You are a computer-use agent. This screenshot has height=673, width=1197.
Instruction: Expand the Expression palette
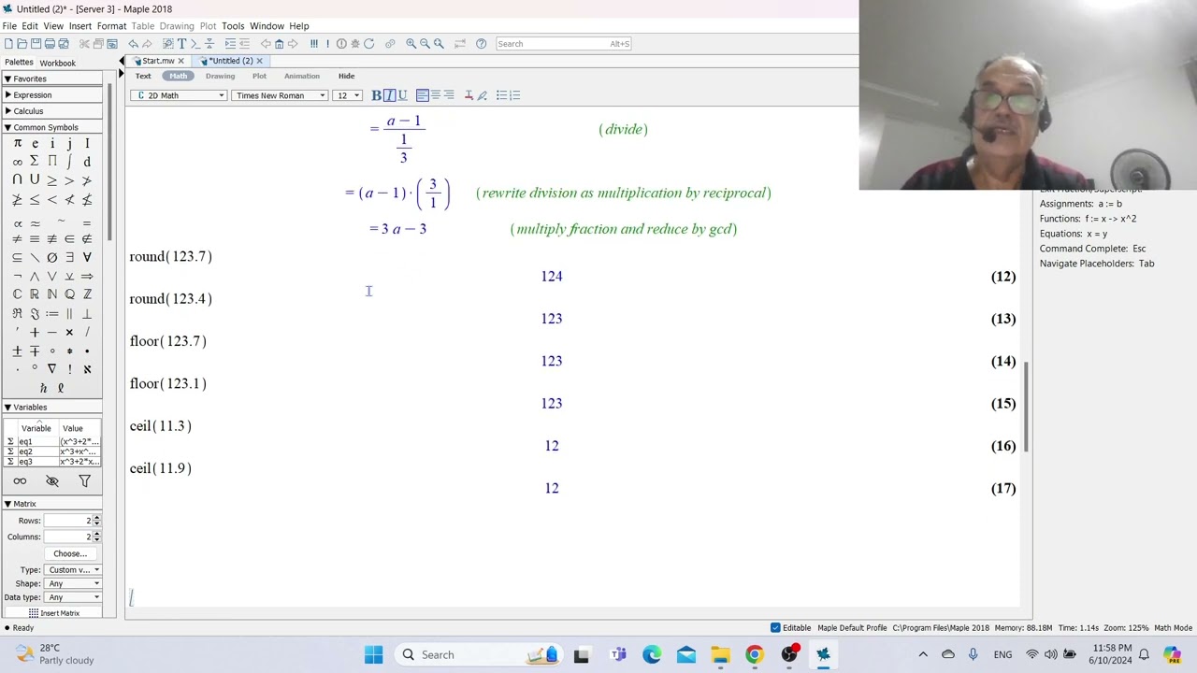click(7, 95)
